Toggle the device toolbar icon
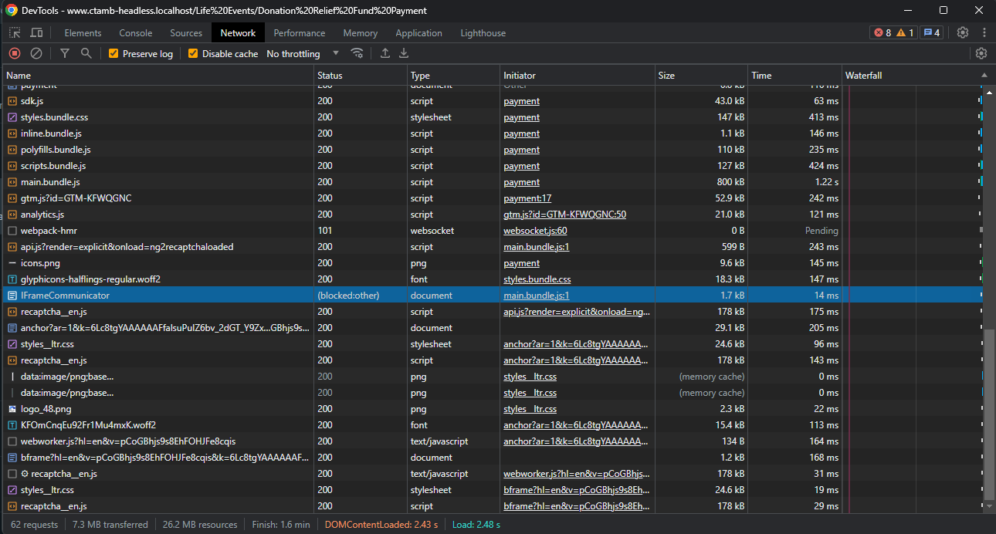This screenshot has height=534, width=996. point(36,32)
